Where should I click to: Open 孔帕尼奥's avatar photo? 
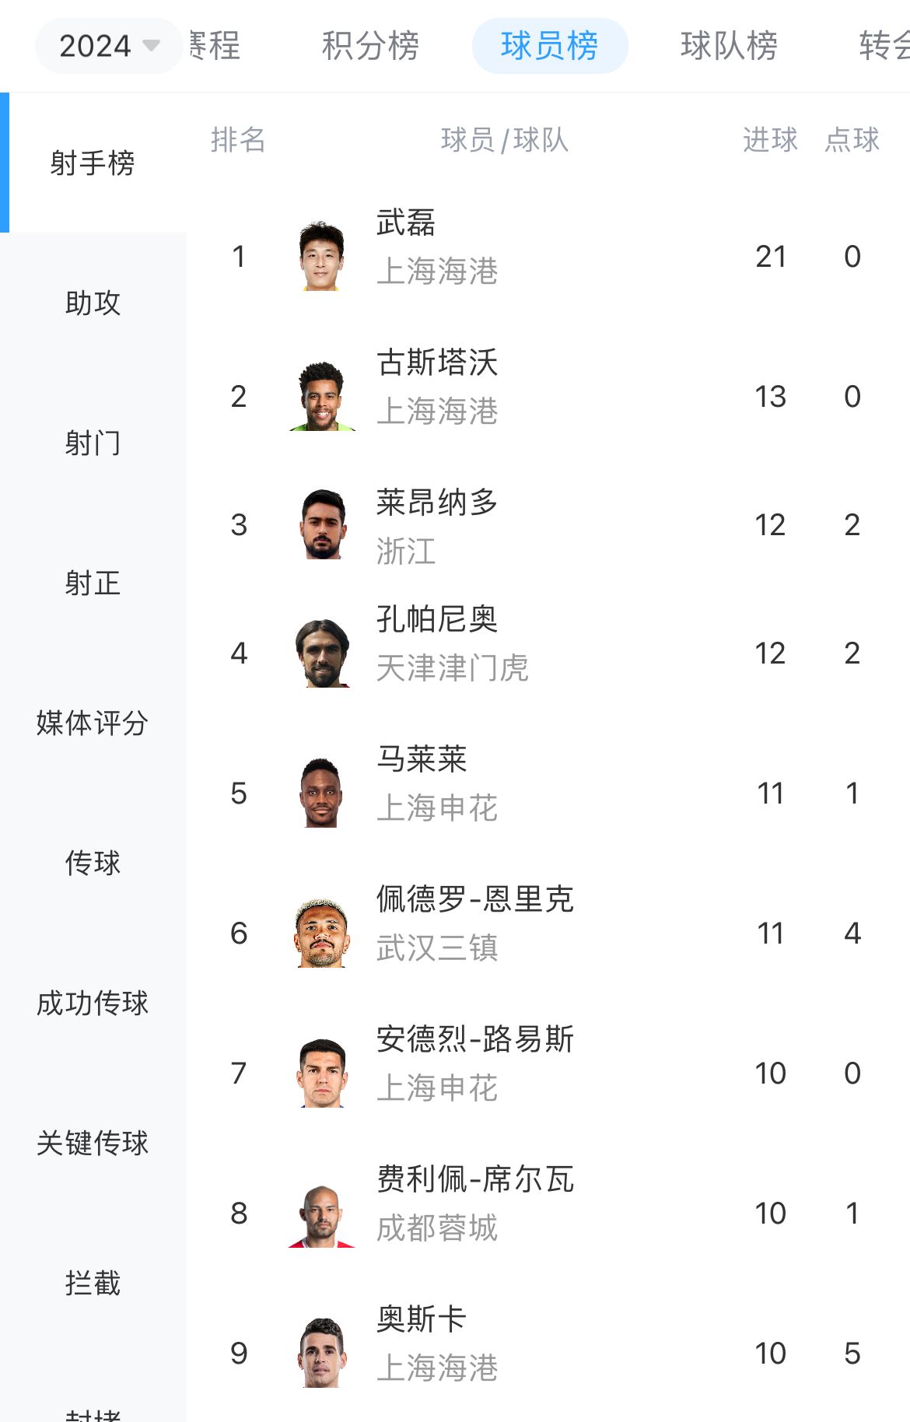point(322,653)
